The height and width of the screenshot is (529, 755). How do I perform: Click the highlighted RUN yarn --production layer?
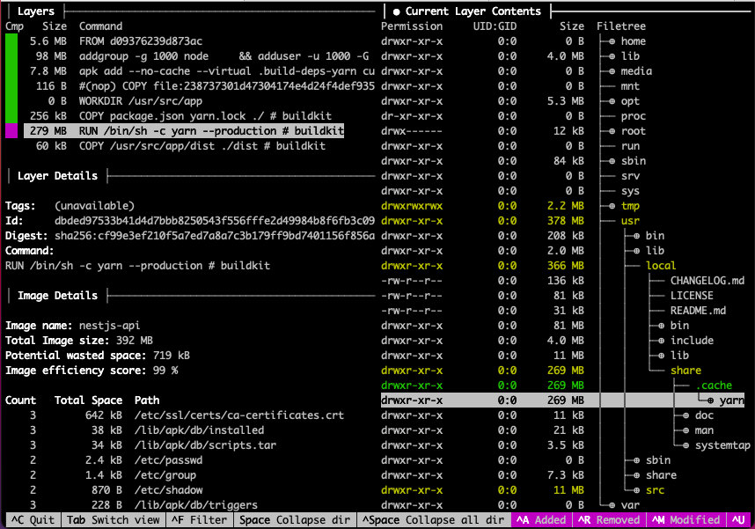point(185,131)
